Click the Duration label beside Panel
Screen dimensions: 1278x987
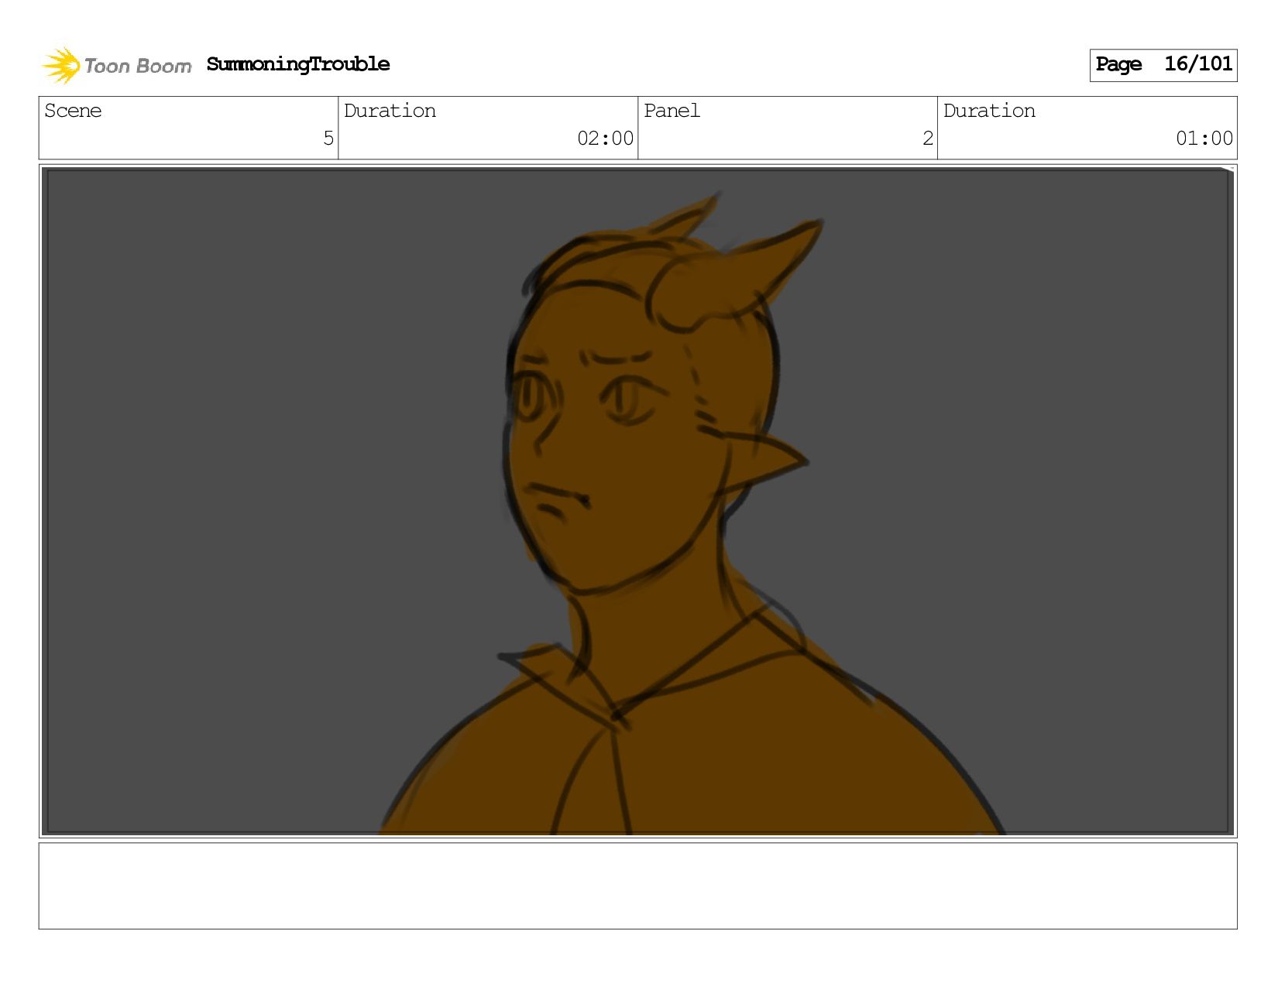(989, 111)
